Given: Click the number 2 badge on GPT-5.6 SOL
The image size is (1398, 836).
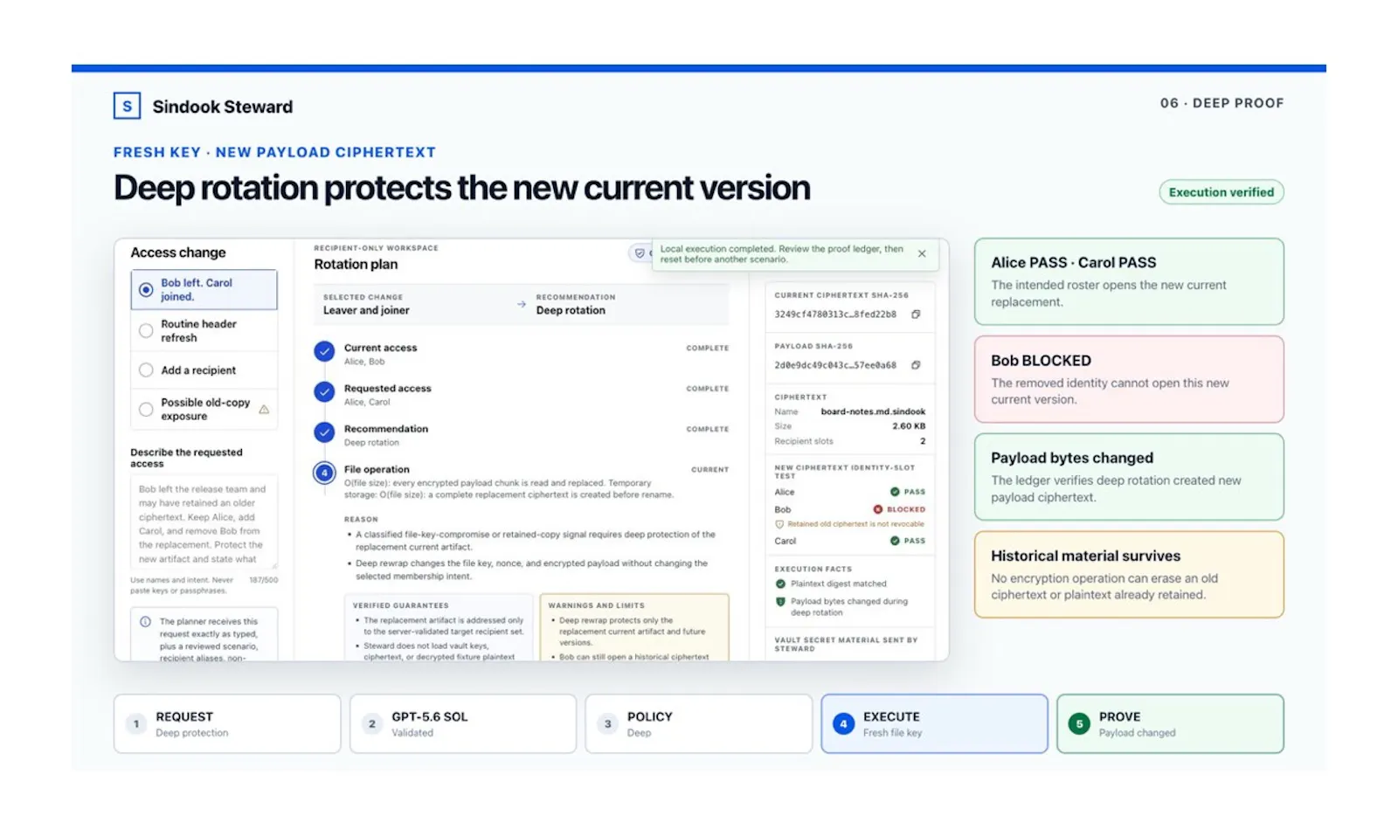Looking at the screenshot, I should (372, 724).
